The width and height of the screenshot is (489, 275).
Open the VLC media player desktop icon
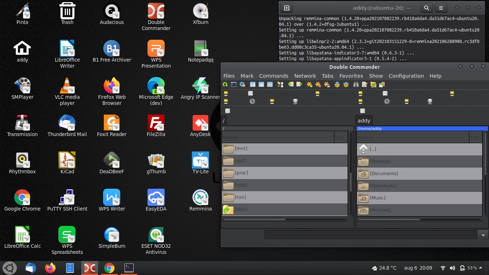coord(67,92)
